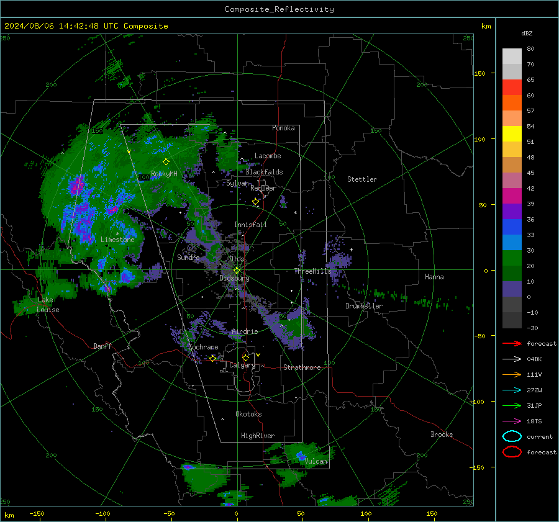Screen dimensions: 559x522
Task: Click the Lake Louise label
Action: [x=48, y=305]
